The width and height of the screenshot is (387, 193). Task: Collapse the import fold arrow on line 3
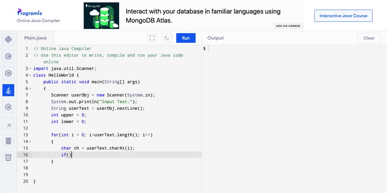click(30, 69)
